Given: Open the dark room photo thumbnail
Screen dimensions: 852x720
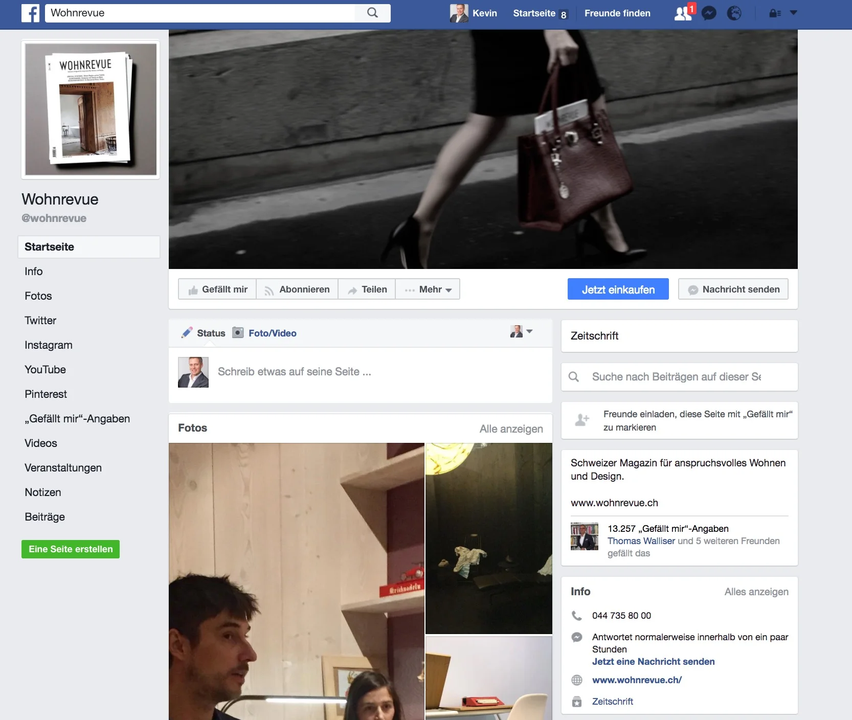Looking at the screenshot, I should (489, 538).
